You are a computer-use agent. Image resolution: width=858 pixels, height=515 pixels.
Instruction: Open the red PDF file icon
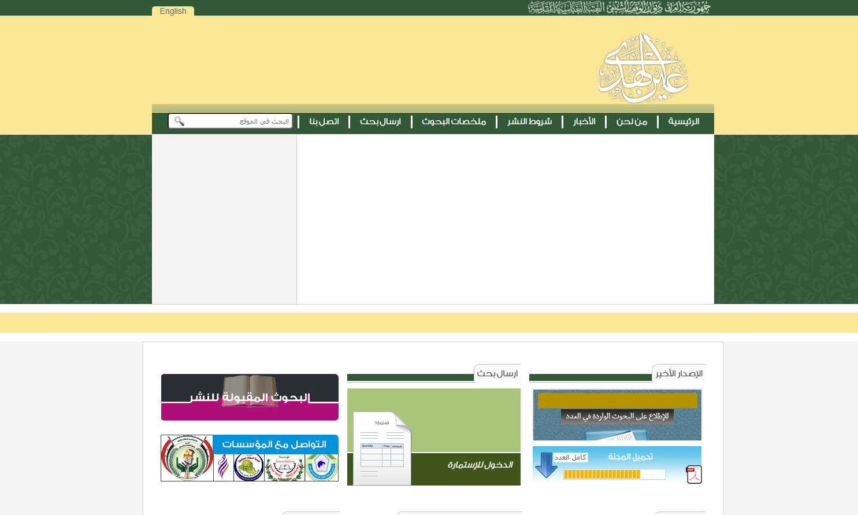coord(693,474)
